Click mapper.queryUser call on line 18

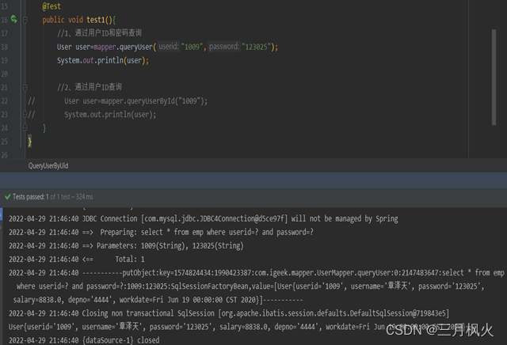[125, 47]
